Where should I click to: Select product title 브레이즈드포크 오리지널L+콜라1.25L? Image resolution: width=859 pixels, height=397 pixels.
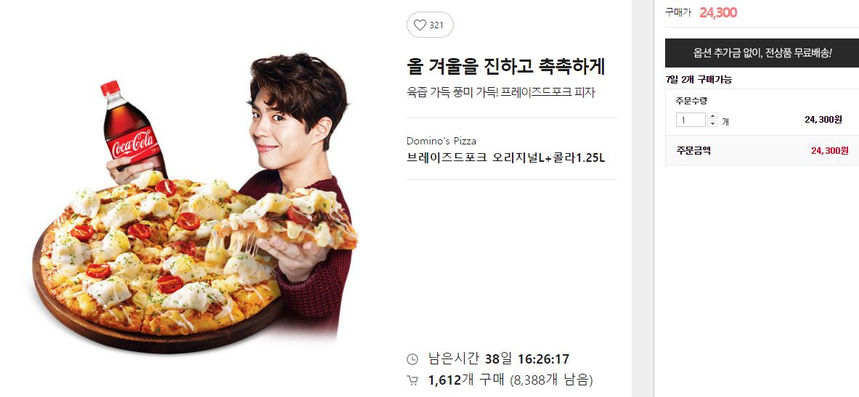click(505, 158)
